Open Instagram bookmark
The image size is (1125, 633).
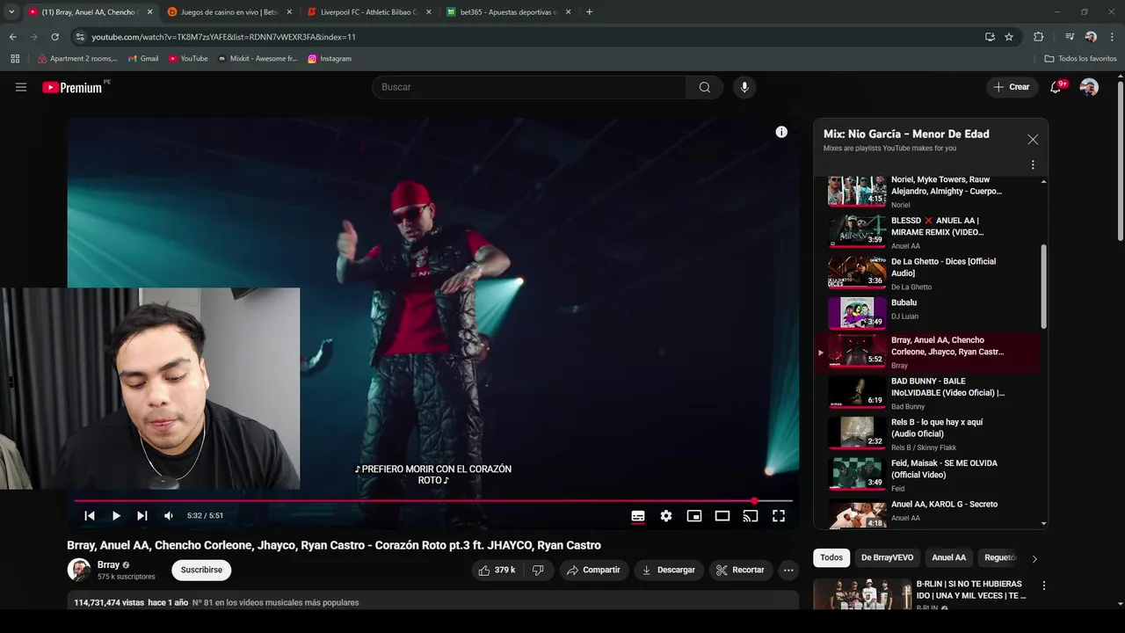(x=330, y=59)
